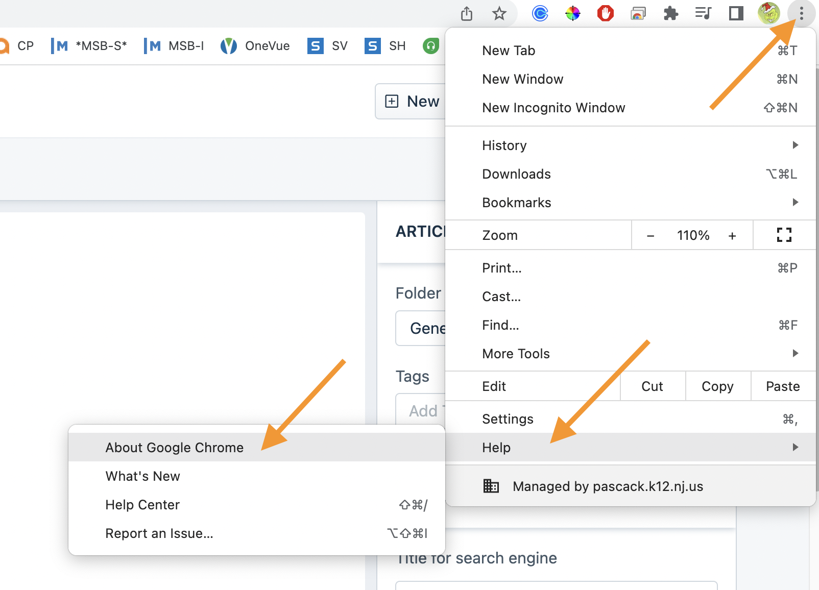819x590 pixels.
Task: Open Settings from Chrome menu
Action: tap(631, 419)
